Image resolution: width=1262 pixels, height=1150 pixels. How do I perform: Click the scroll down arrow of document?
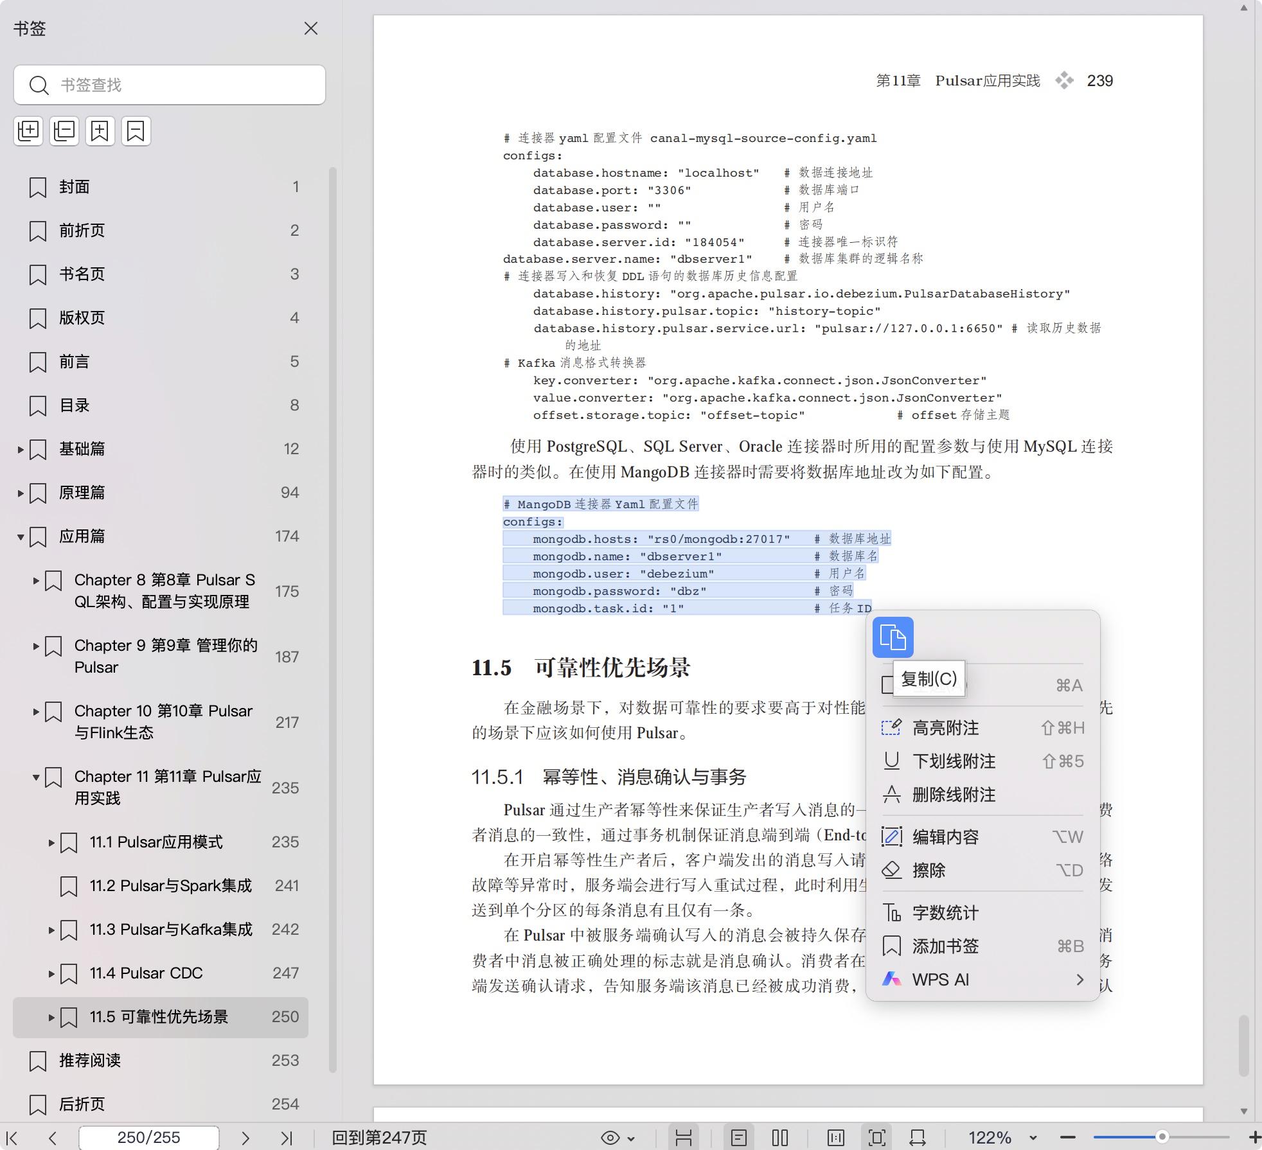(x=1244, y=1111)
